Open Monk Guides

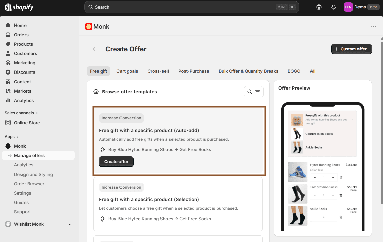[21, 202]
